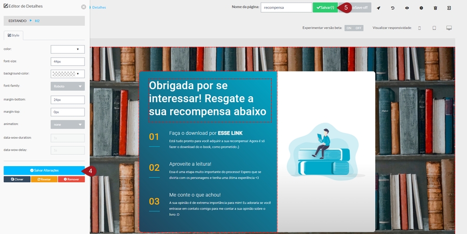467x234 pixels.
Task: Toggle beta version switch OFF
Action: [x=358, y=28]
